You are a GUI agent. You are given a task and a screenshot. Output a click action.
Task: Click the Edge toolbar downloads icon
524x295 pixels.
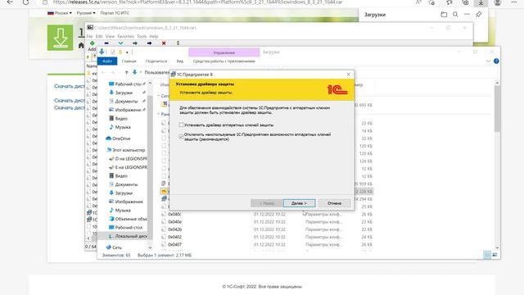(x=481, y=2)
